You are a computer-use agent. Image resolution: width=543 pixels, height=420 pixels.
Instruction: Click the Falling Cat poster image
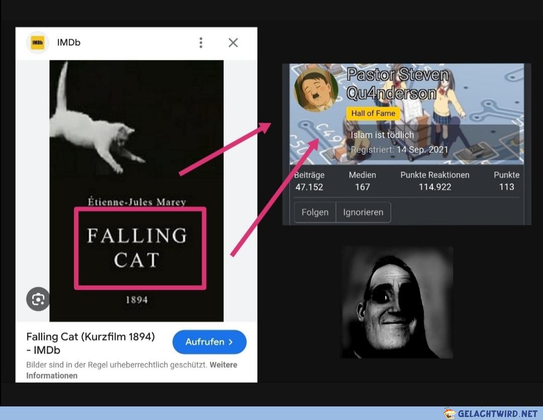[x=136, y=191]
